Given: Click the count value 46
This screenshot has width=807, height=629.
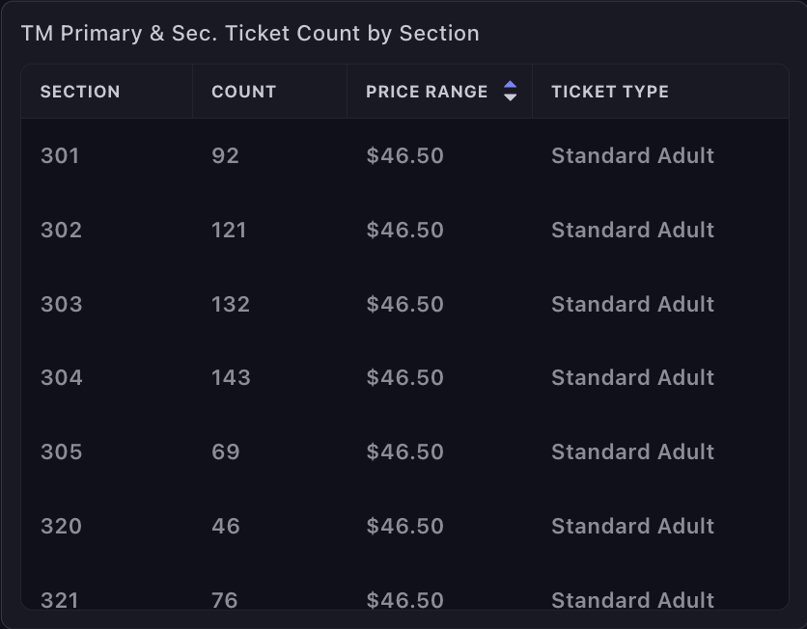Looking at the screenshot, I should coord(225,527).
